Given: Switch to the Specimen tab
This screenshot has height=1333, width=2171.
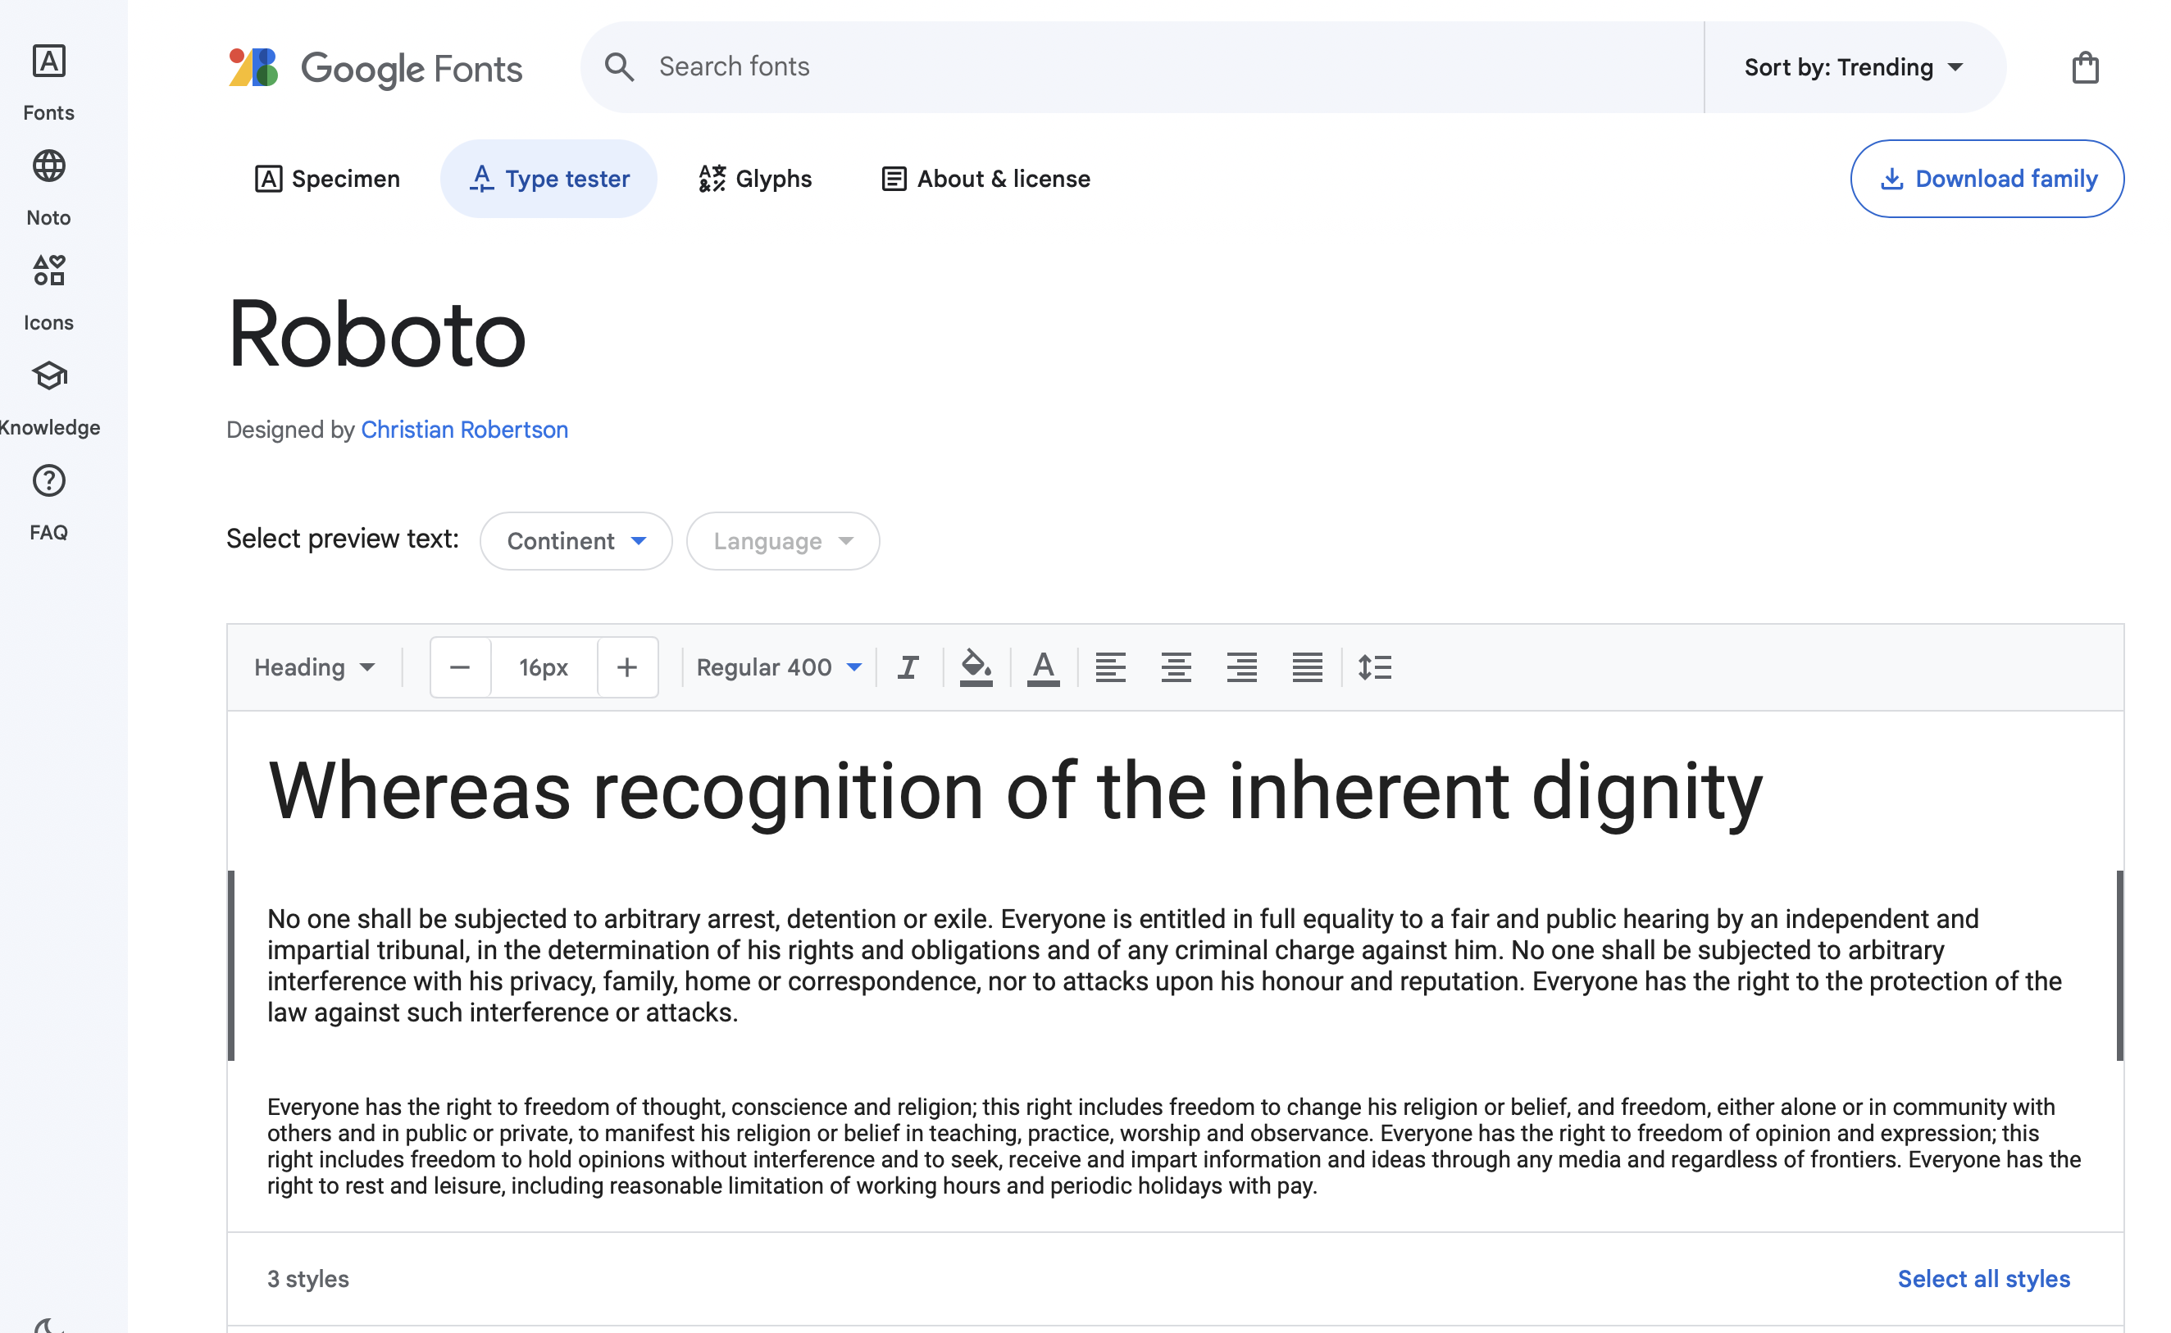Looking at the screenshot, I should coord(327,179).
